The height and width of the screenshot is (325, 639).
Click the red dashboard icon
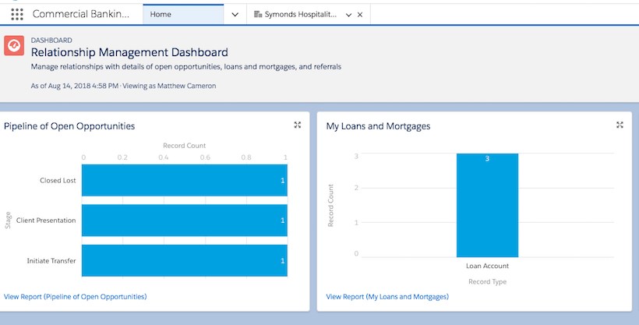coord(14,45)
